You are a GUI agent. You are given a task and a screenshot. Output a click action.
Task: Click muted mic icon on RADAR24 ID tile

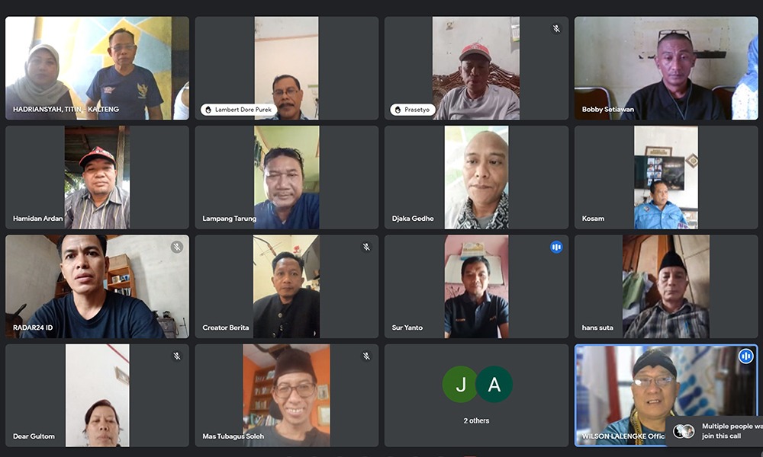pos(177,248)
